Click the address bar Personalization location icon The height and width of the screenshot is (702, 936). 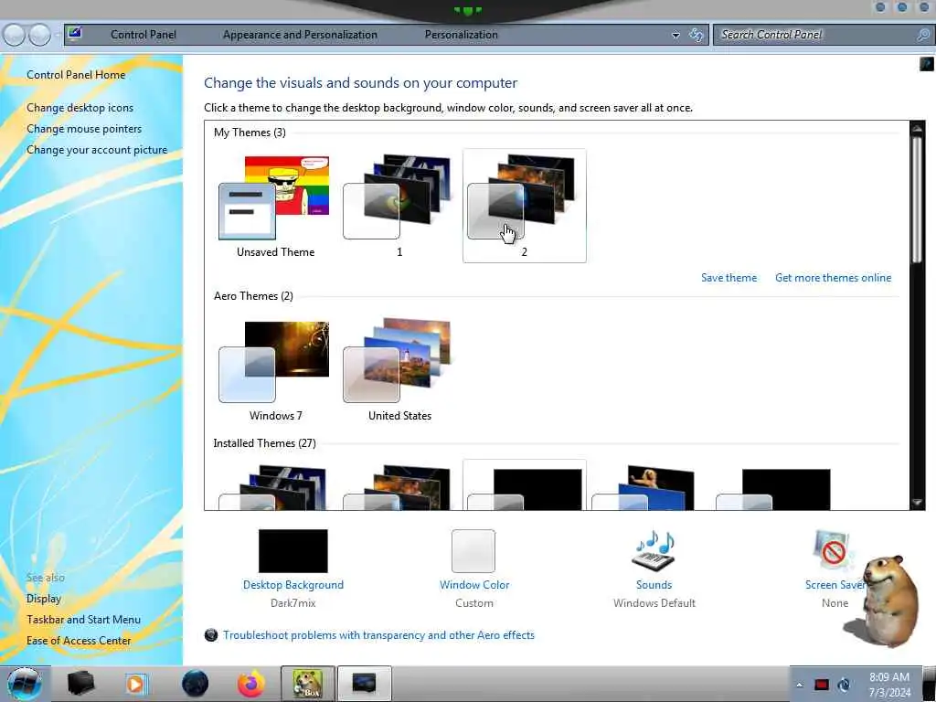[x=75, y=34]
